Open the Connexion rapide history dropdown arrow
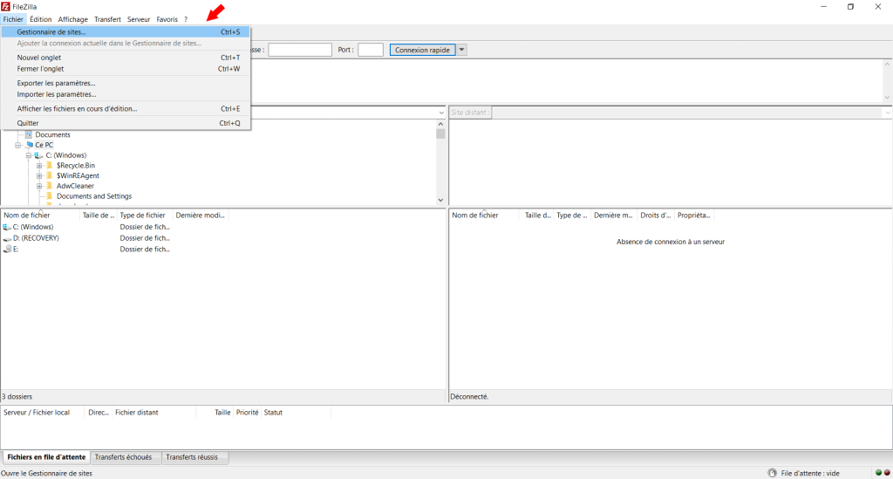The image size is (893, 479). tap(462, 50)
